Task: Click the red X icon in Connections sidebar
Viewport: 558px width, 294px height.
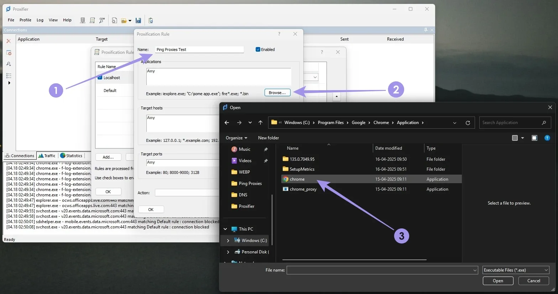Action: click(9, 41)
